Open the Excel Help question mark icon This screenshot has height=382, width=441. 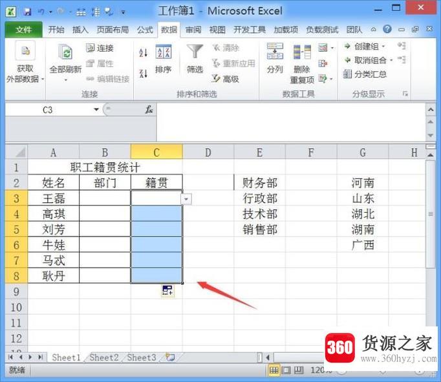click(x=387, y=29)
